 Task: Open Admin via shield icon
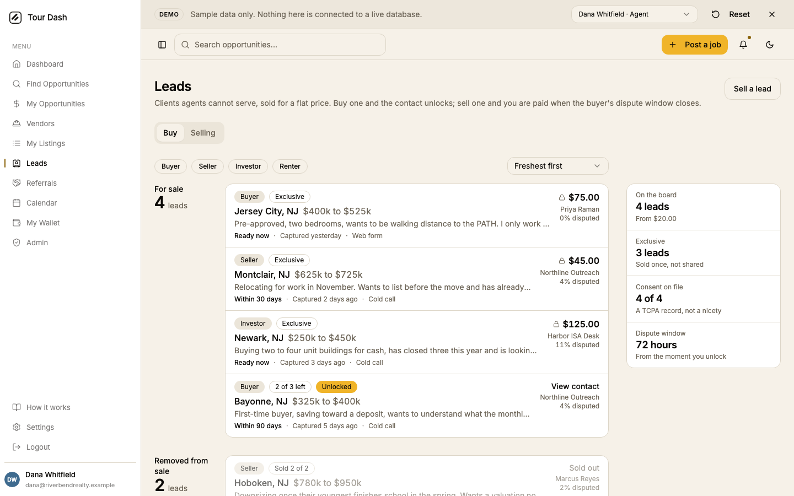click(17, 242)
